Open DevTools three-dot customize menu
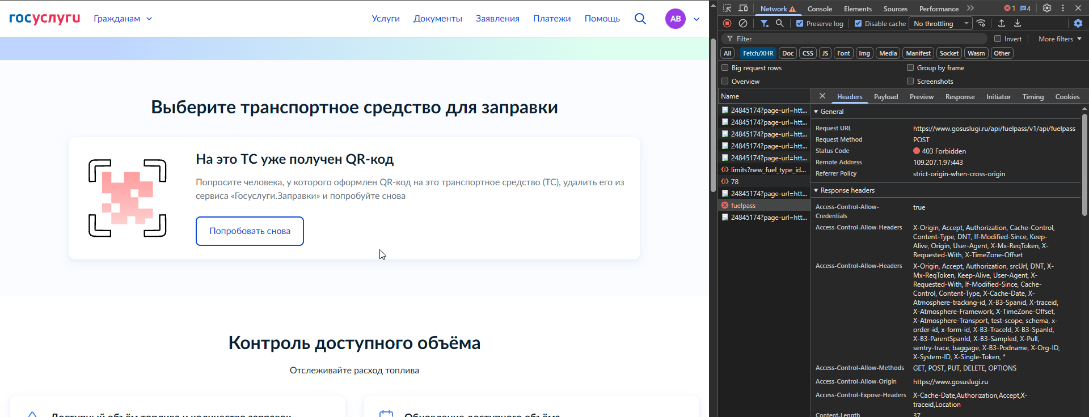Viewport: 1089px width, 417px height. (1063, 8)
